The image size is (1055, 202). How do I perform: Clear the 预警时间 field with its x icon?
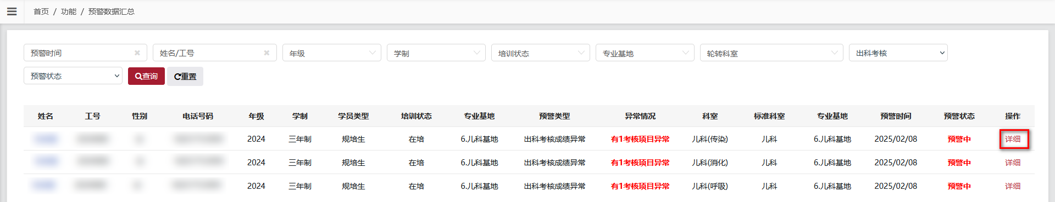click(x=137, y=53)
